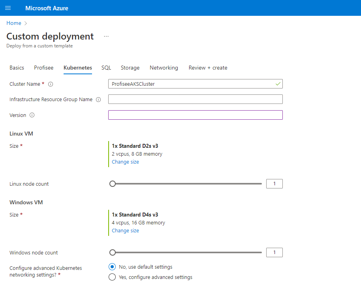Focus the Infrastructure Resource Group Name field
The height and width of the screenshot is (290, 361).
pyautogui.click(x=195, y=99)
